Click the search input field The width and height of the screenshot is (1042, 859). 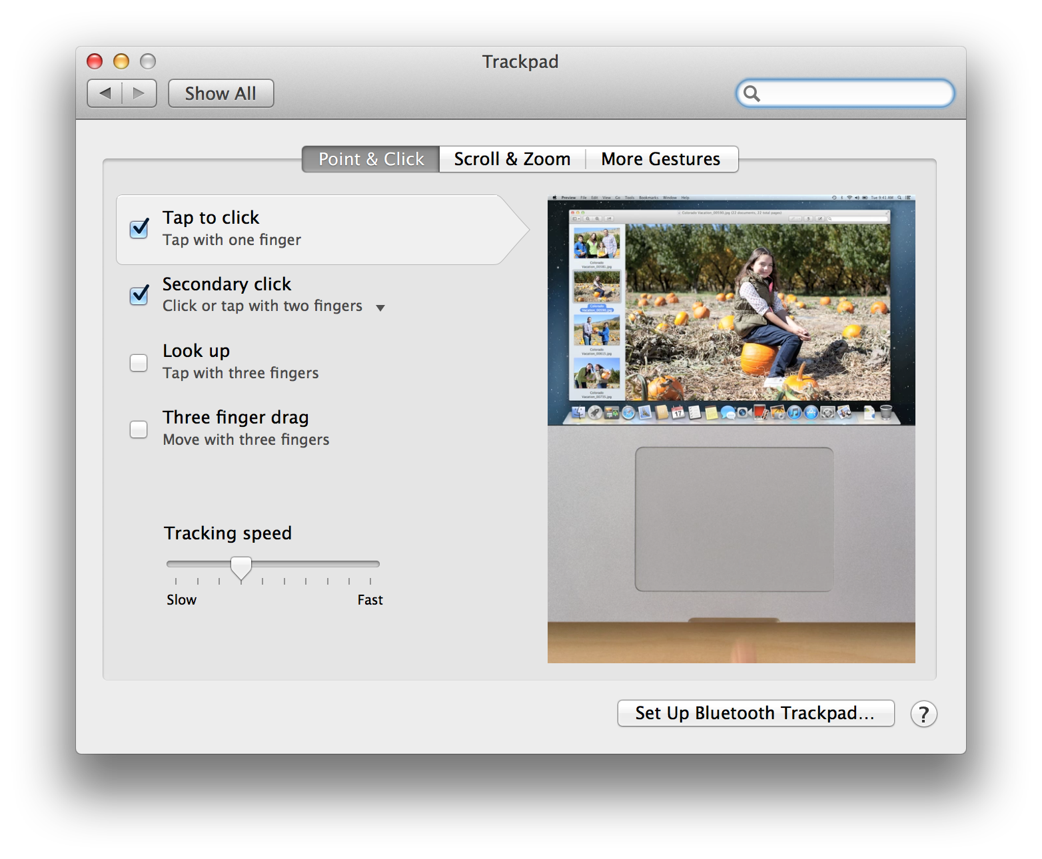[x=845, y=93]
